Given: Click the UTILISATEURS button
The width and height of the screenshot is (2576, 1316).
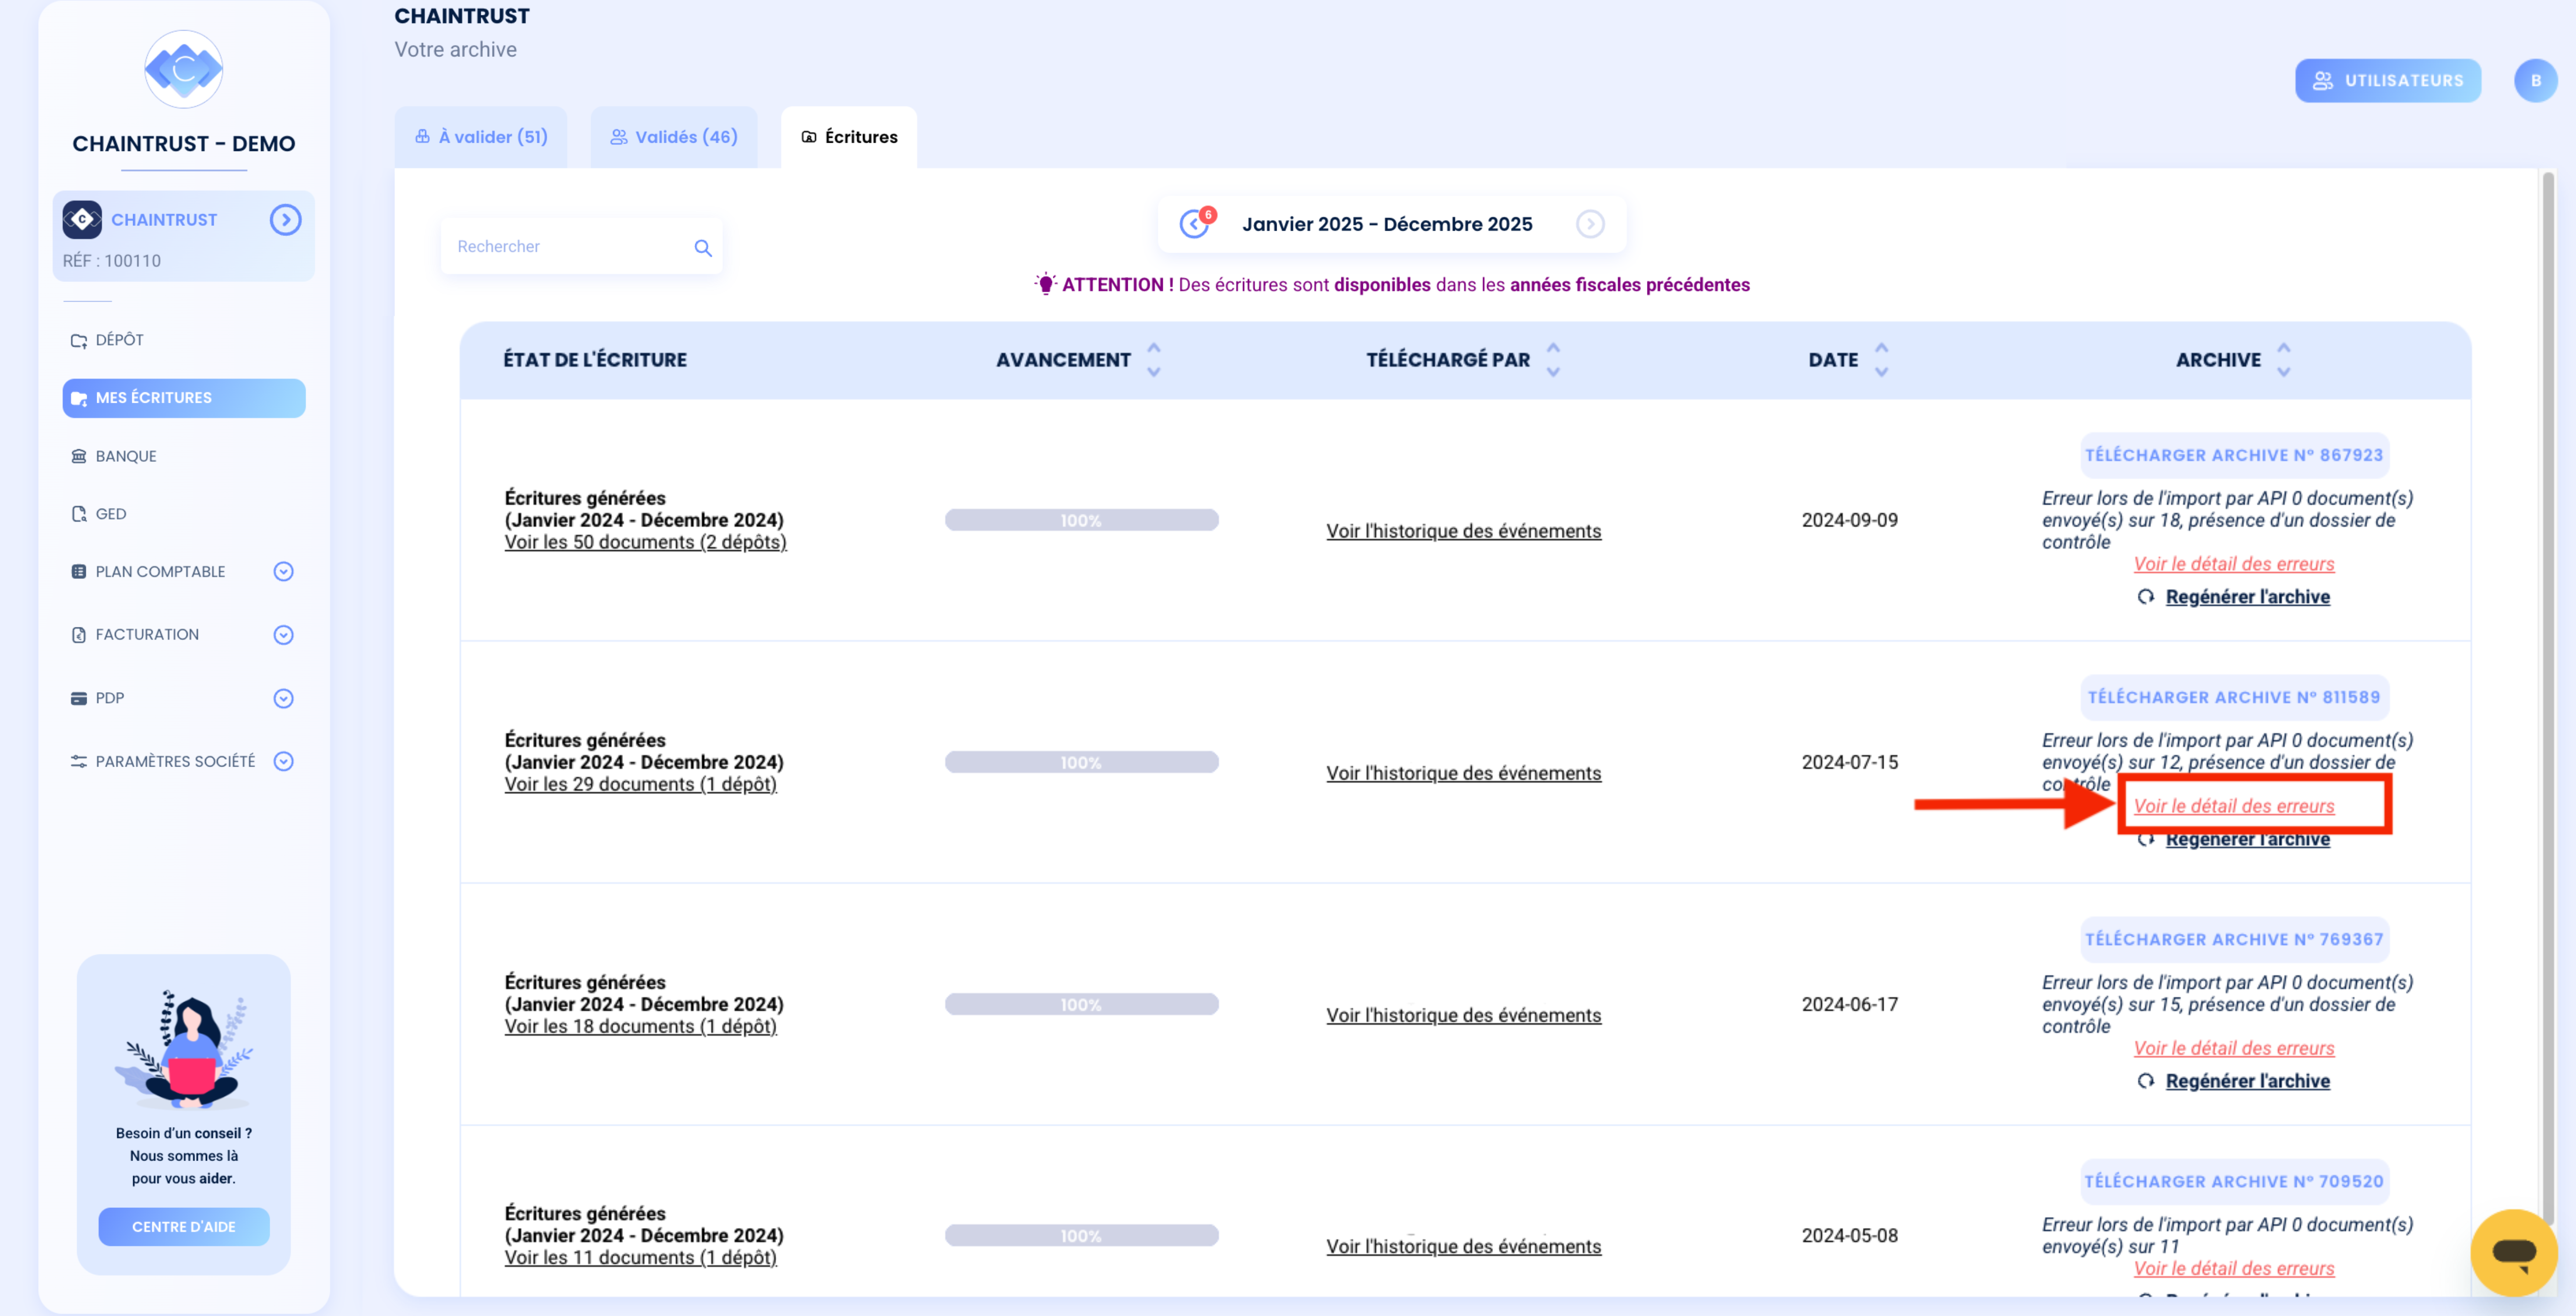Looking at the screenshot, I should click(x=2388, y=80).
